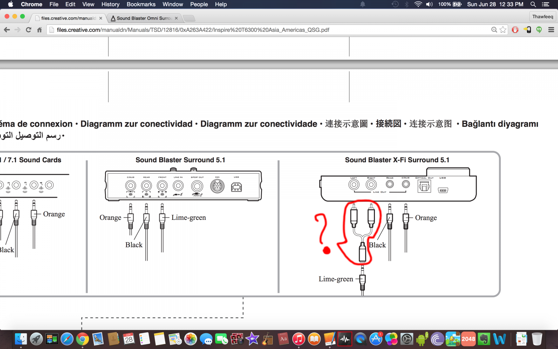
Task: Open Pages from the Dock
Action: [330, 339]
